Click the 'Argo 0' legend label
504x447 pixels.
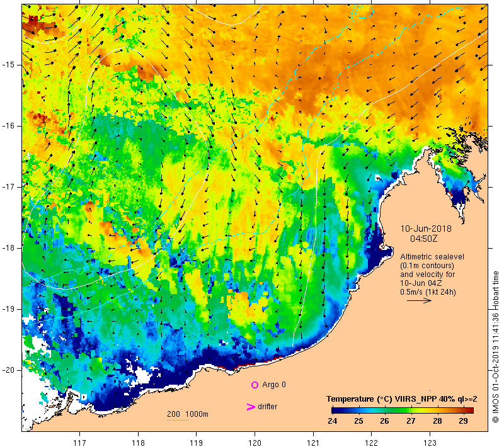click(274, 385)
